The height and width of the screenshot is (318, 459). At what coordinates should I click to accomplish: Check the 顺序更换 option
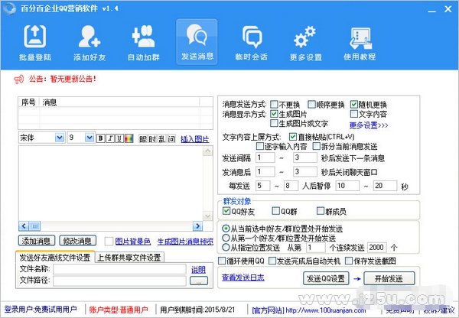coord(311,104)
